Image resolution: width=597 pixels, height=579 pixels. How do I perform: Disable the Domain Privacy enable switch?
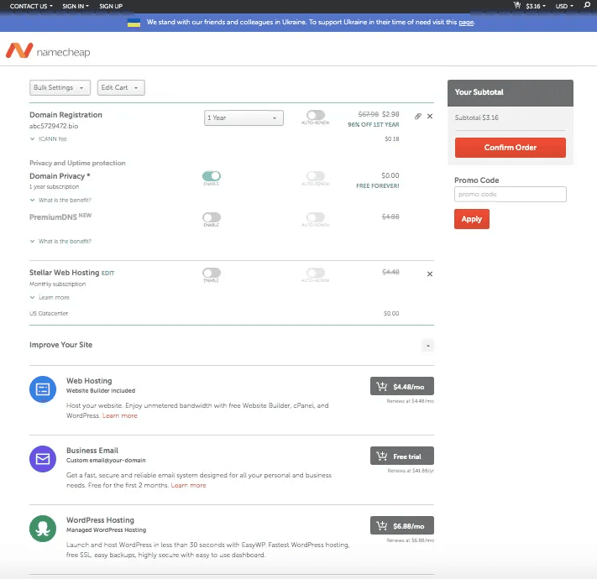212,175
